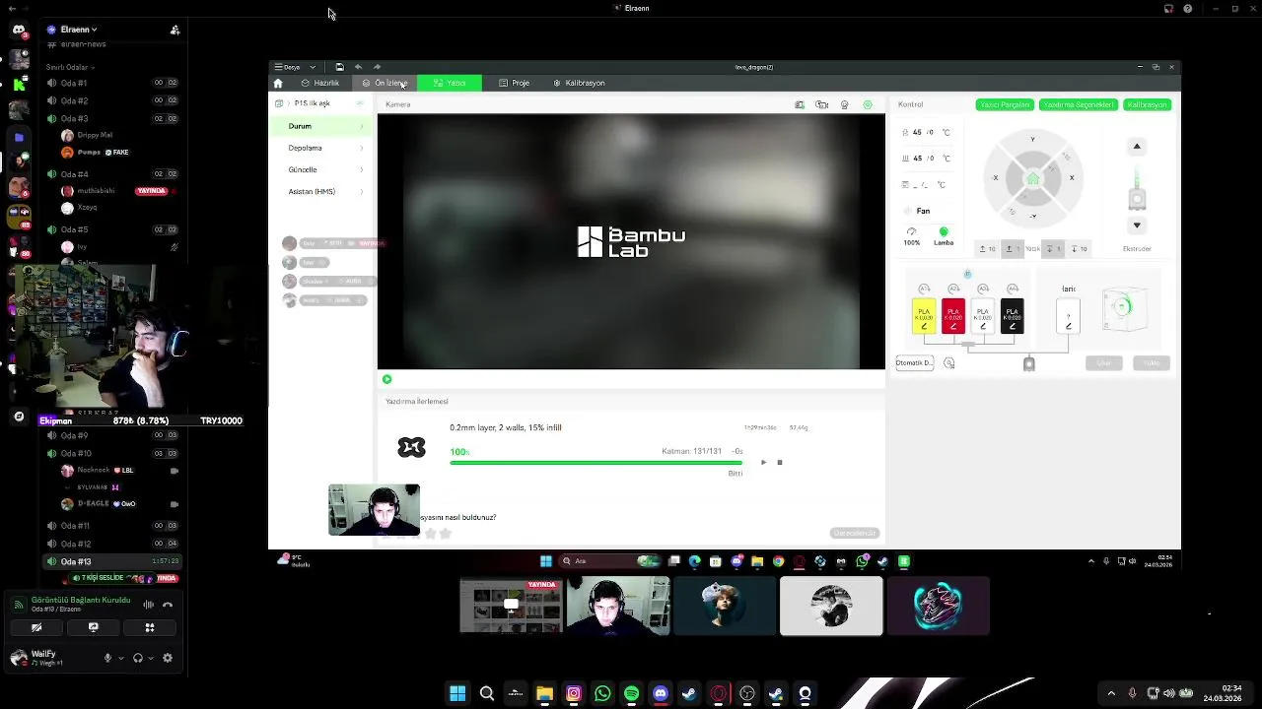Redo the action arrow
Screen dimensions: 1262x709
[x=377, y=67]
